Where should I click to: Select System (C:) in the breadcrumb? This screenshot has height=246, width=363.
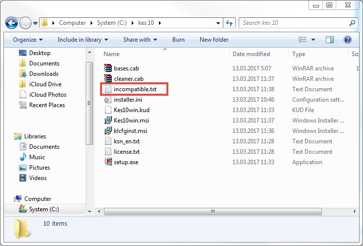(x=111, y=23)
